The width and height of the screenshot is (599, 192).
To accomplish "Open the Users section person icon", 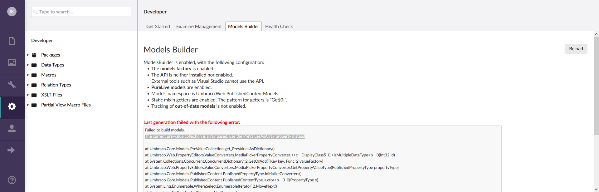I will [x=12, y=128].
